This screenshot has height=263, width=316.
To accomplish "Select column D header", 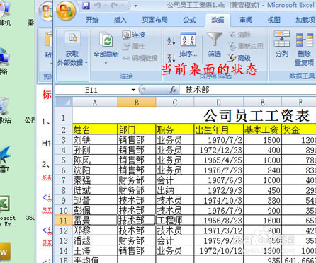I will 218,103.
